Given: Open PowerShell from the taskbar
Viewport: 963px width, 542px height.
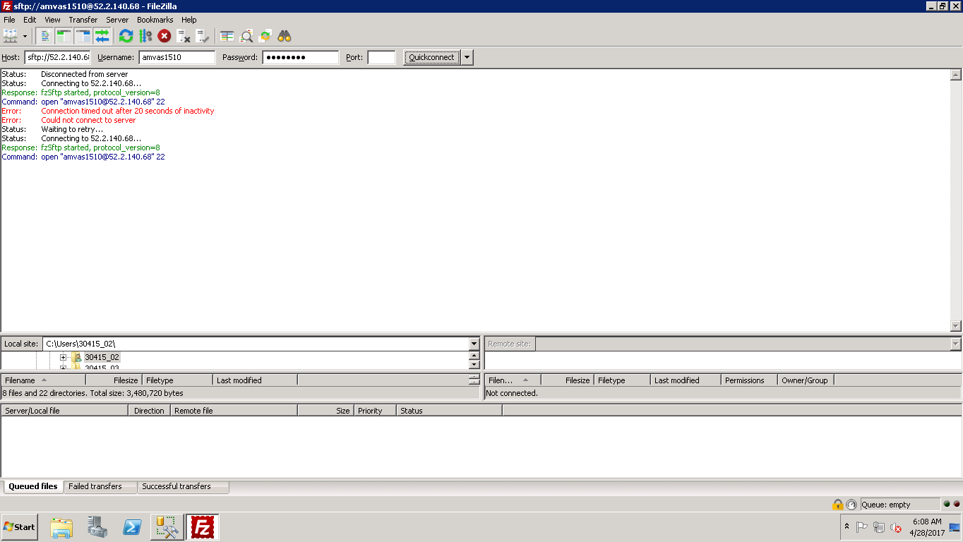Looking at the screenshot, I should [132, 527].
